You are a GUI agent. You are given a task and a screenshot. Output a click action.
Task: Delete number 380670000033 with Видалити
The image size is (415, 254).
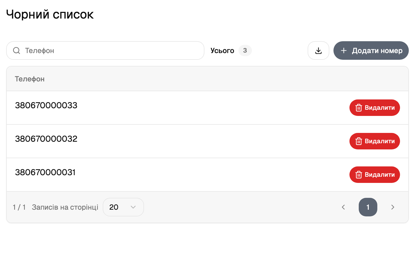click(374, 108)
